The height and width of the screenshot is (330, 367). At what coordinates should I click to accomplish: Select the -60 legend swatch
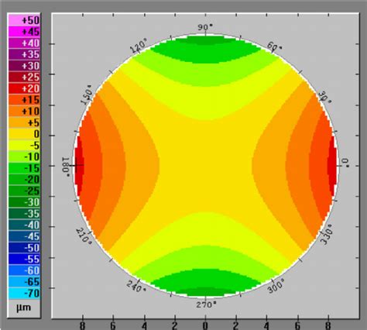pyautogui.click(x=24, y=270)
